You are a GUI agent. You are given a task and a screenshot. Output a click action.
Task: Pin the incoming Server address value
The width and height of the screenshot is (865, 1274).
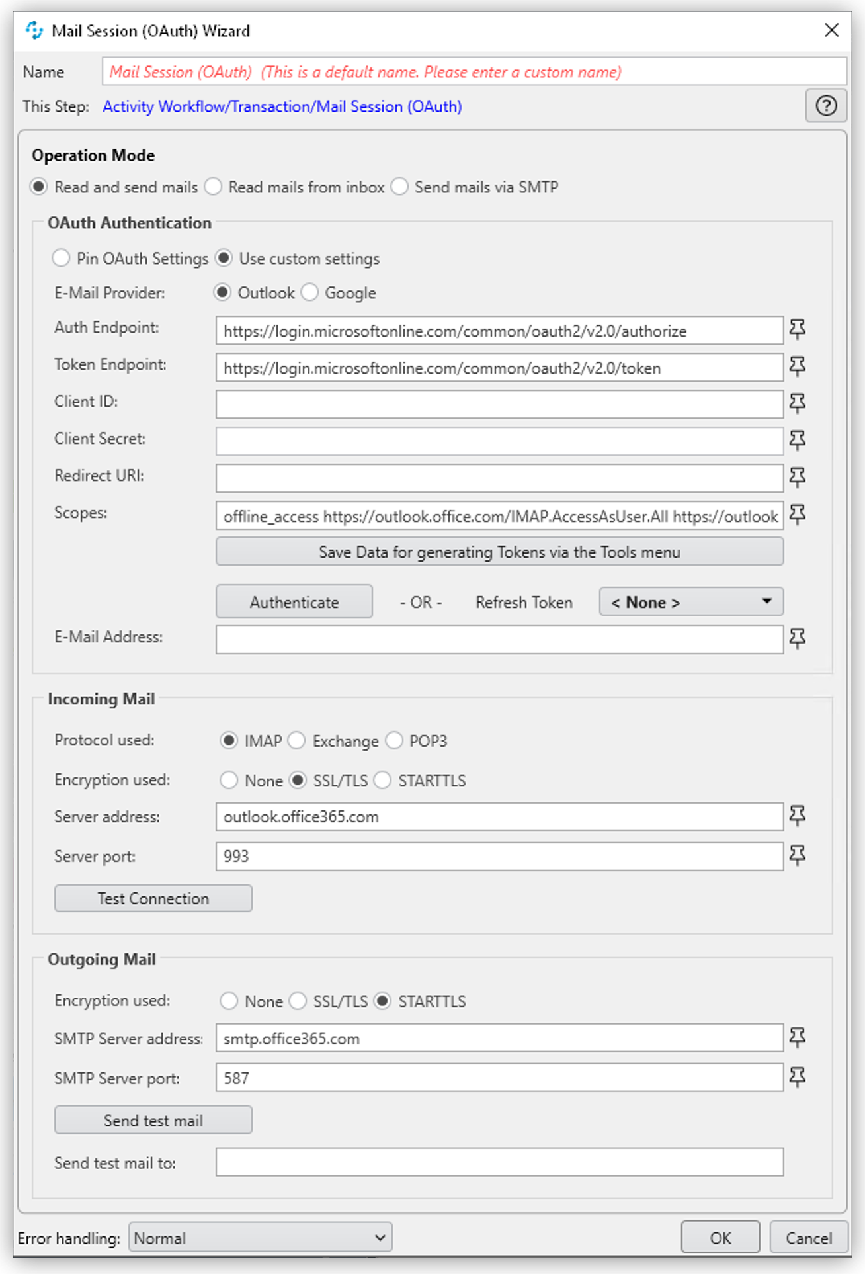[x=798, y=816]
